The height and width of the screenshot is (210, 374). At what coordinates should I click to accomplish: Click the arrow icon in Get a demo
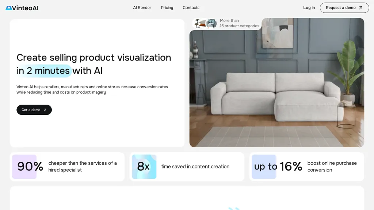click(45, 110)
